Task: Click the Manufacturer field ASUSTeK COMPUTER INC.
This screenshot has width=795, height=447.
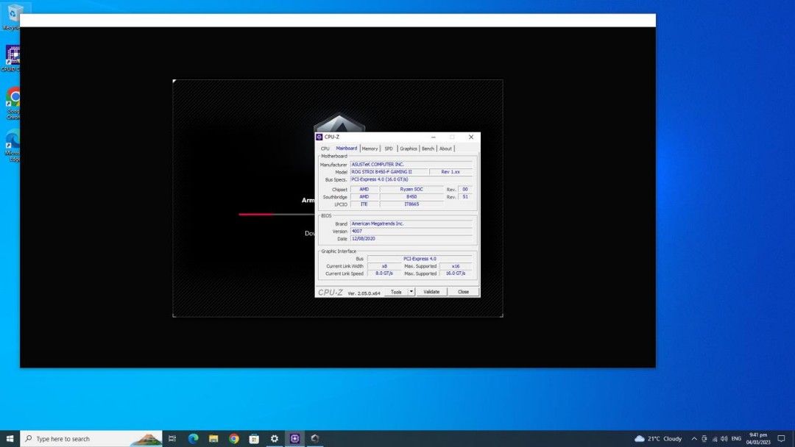Action: coord(411,164)
